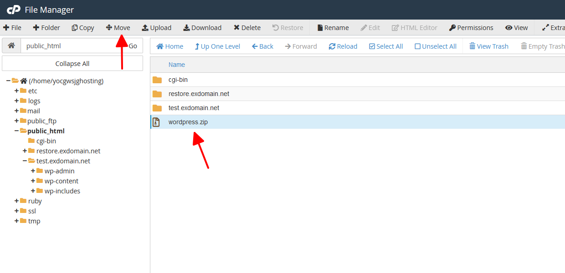Click the Upload toolbar icon
This screenshot has width=565, height=273.
[x=145, y=28]
